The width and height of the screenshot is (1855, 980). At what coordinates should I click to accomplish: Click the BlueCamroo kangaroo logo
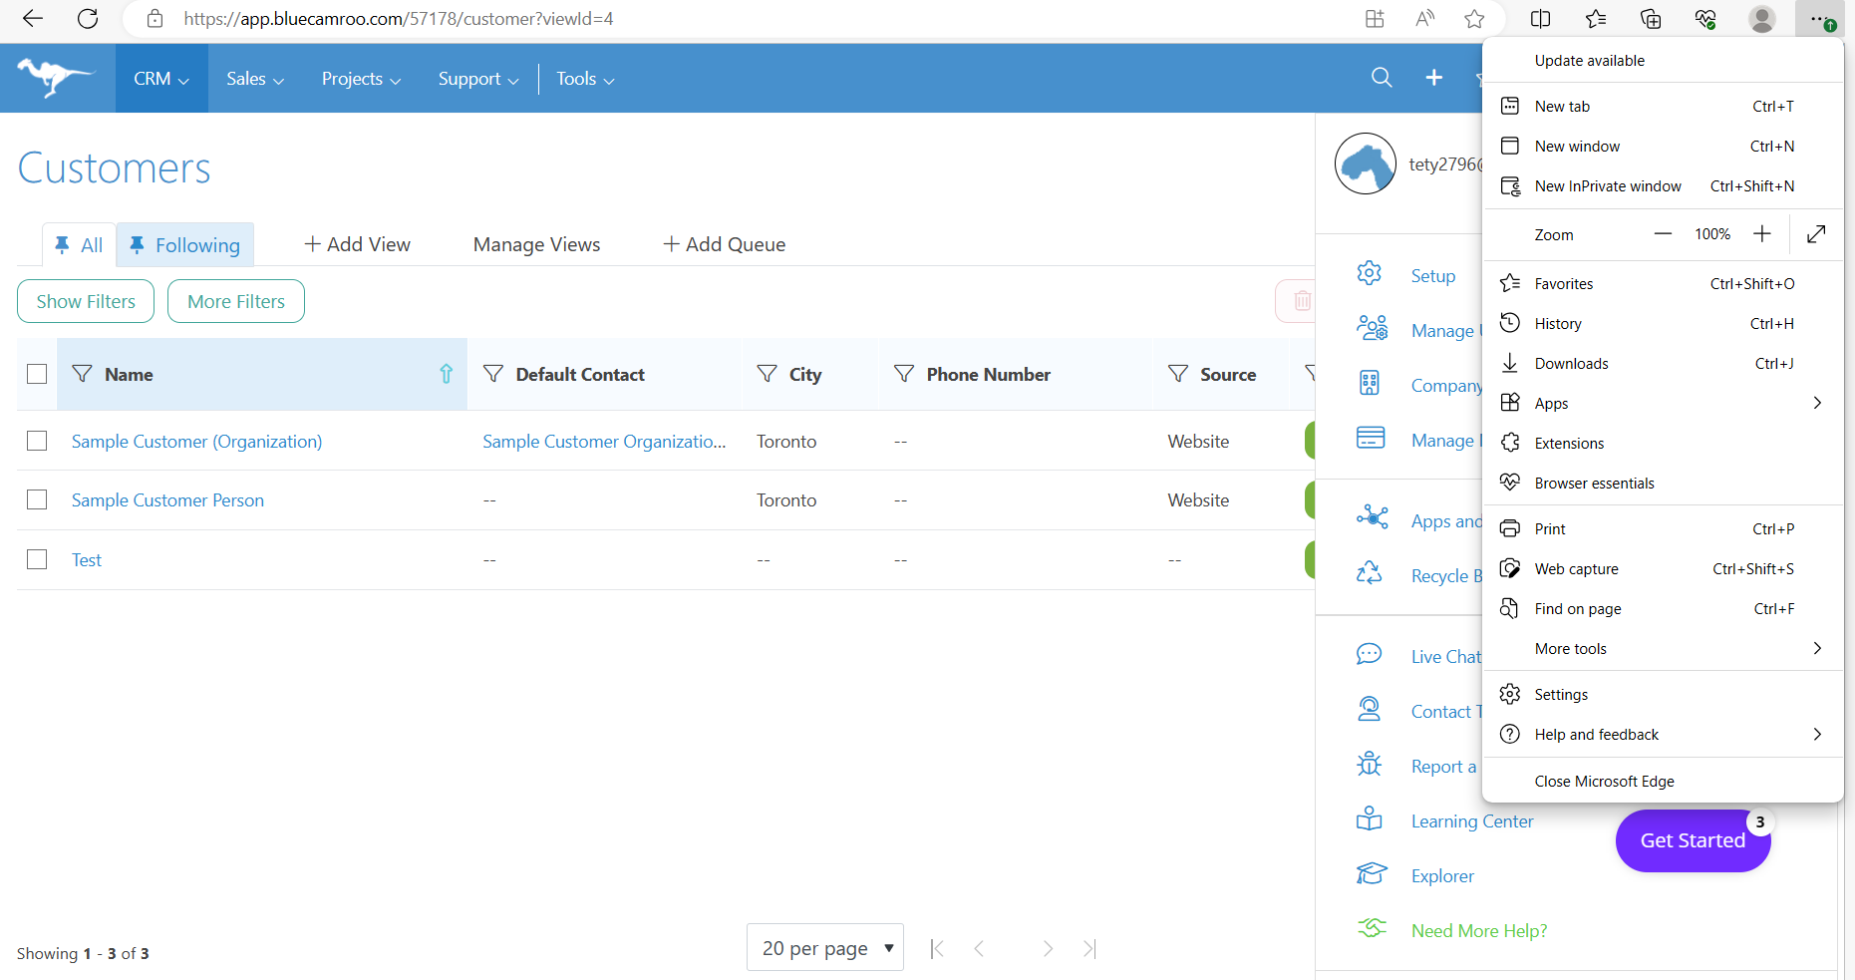click(x=56, y=78)
